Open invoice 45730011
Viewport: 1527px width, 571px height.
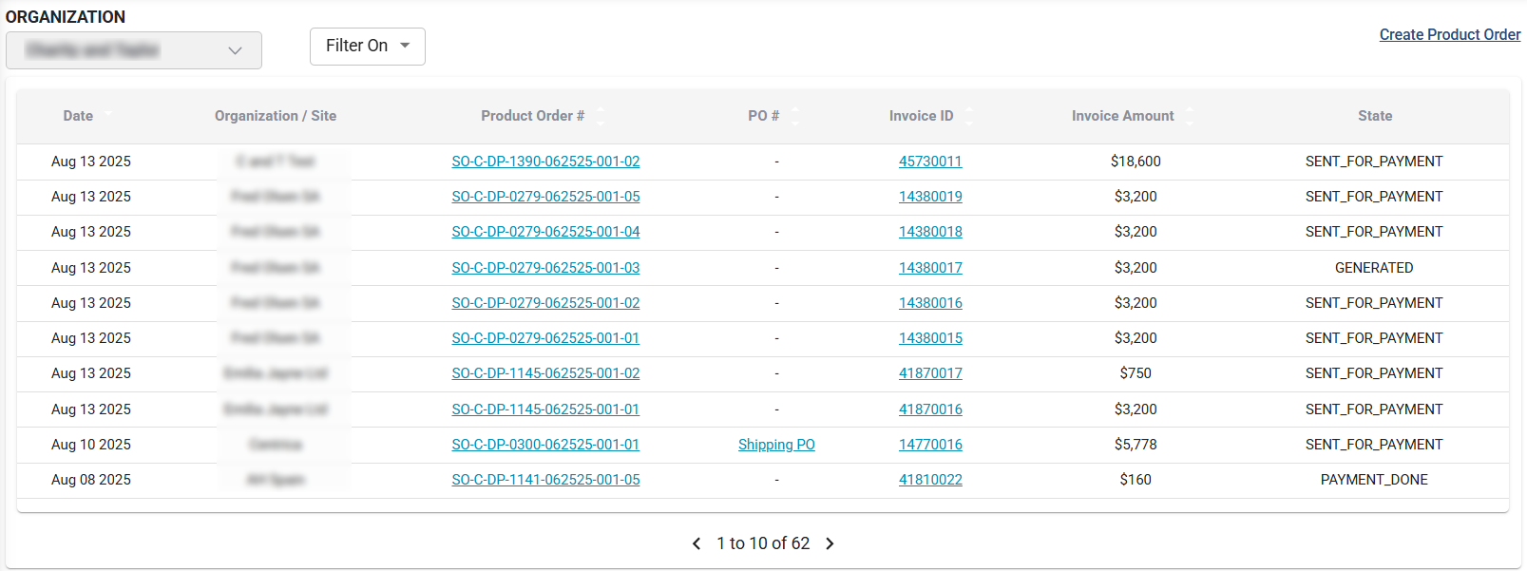(930, 162)
